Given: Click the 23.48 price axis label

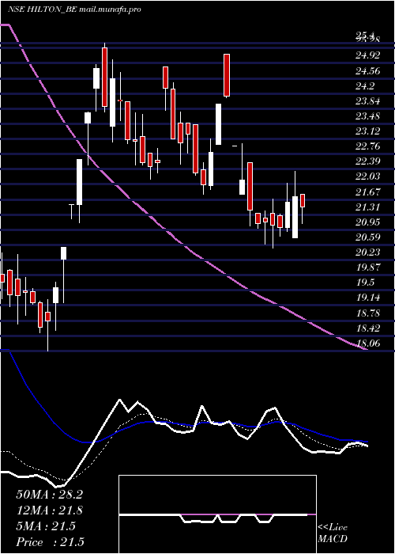Looking at the screenshot, I should [367, 116].
